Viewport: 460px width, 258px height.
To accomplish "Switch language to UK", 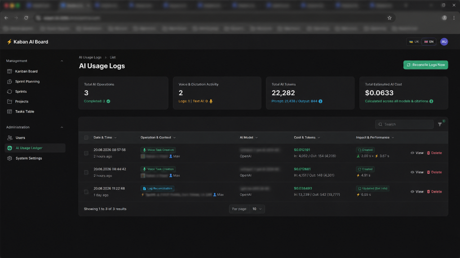I will point(414,42).
